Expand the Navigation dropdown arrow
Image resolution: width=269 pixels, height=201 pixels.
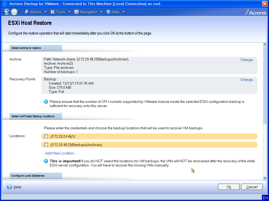click(101, 12)
